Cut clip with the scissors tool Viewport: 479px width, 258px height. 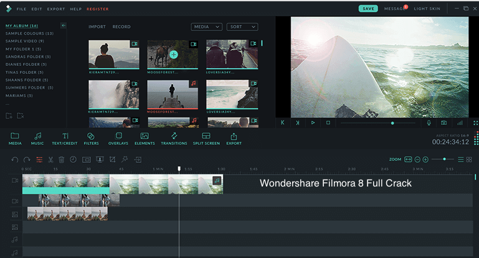coord(50,160)
